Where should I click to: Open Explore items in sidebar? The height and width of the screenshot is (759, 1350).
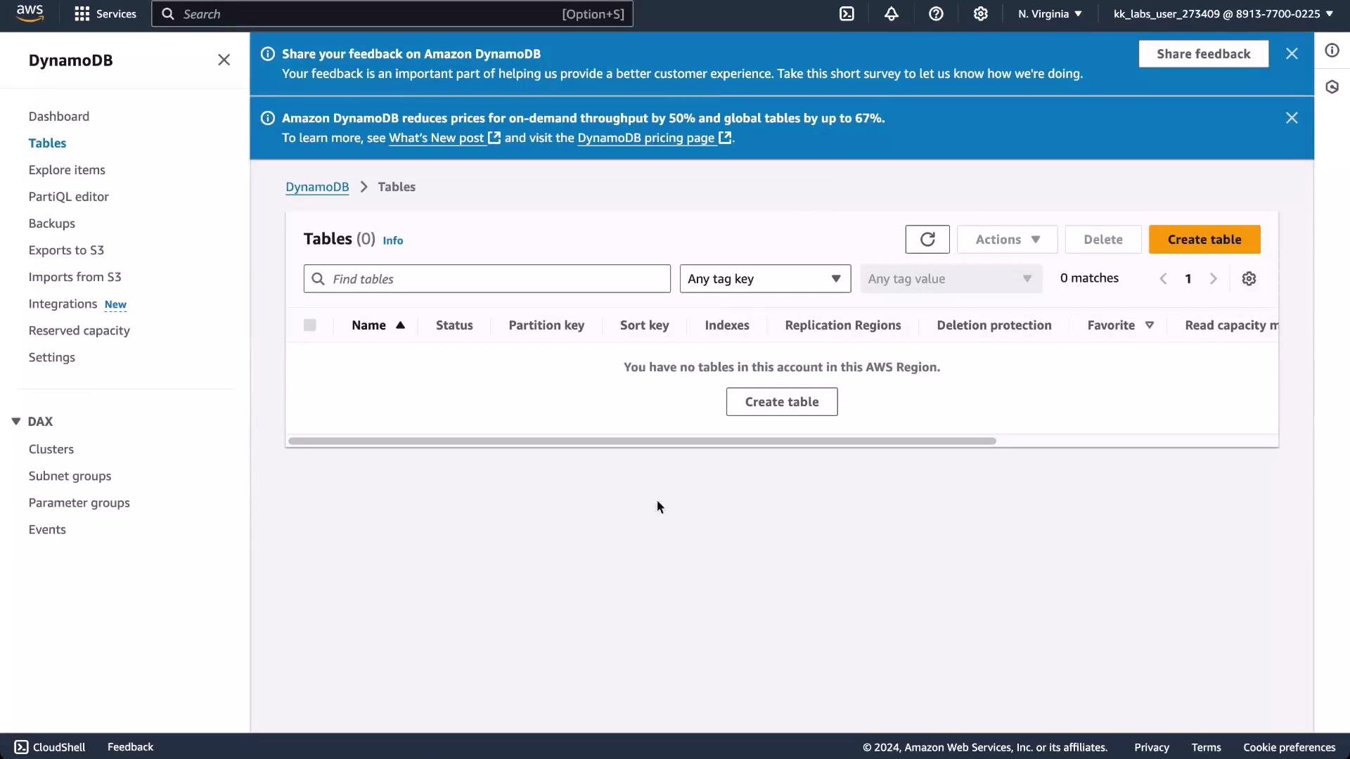click(67, 170)
